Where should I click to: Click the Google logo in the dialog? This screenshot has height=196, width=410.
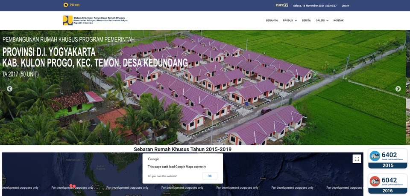[153, 159]
